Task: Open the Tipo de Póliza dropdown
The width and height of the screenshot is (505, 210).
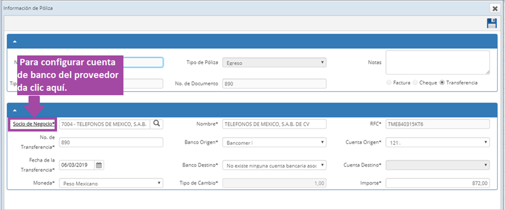Action: (274, 63)
